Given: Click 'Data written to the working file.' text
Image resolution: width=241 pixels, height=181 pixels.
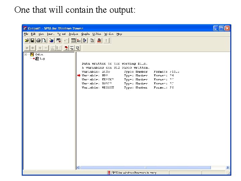Looking at the screenshot, I should [115, 64].
